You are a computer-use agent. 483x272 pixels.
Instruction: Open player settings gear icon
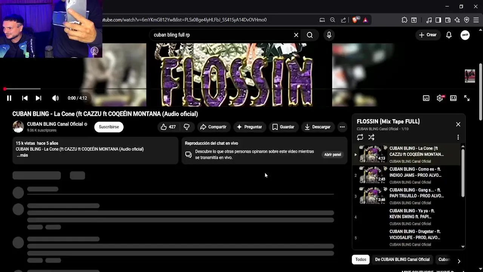pos(440,98)
